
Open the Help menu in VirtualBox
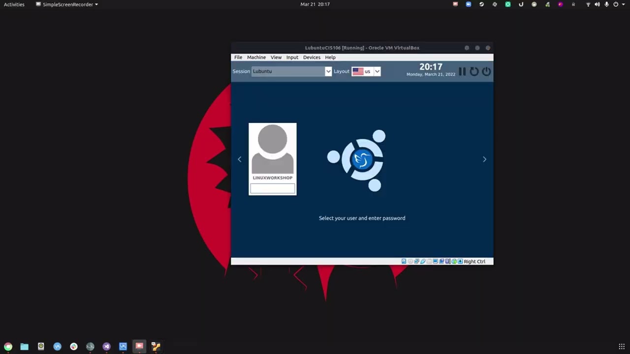pos(330,58)
